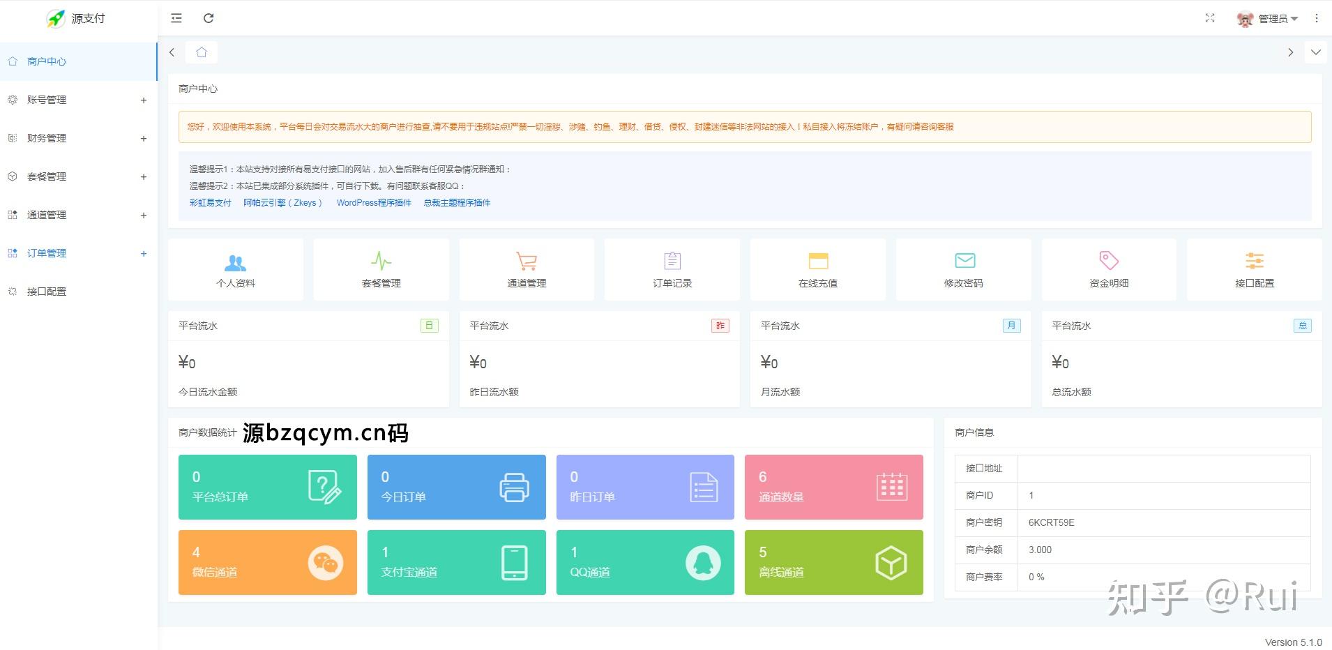
Task: Click the 总流水额 label
Action: click(x=1071, y=392)
